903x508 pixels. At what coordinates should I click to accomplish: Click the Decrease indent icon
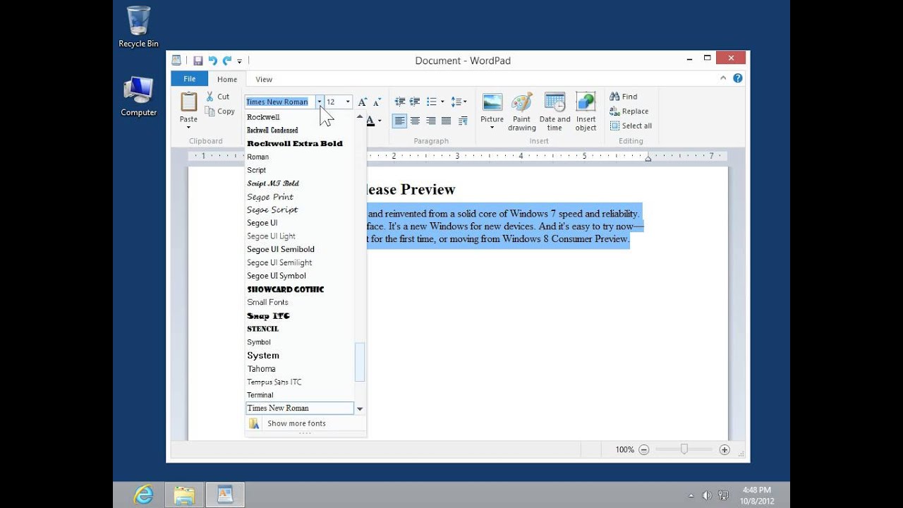point(400,102)
